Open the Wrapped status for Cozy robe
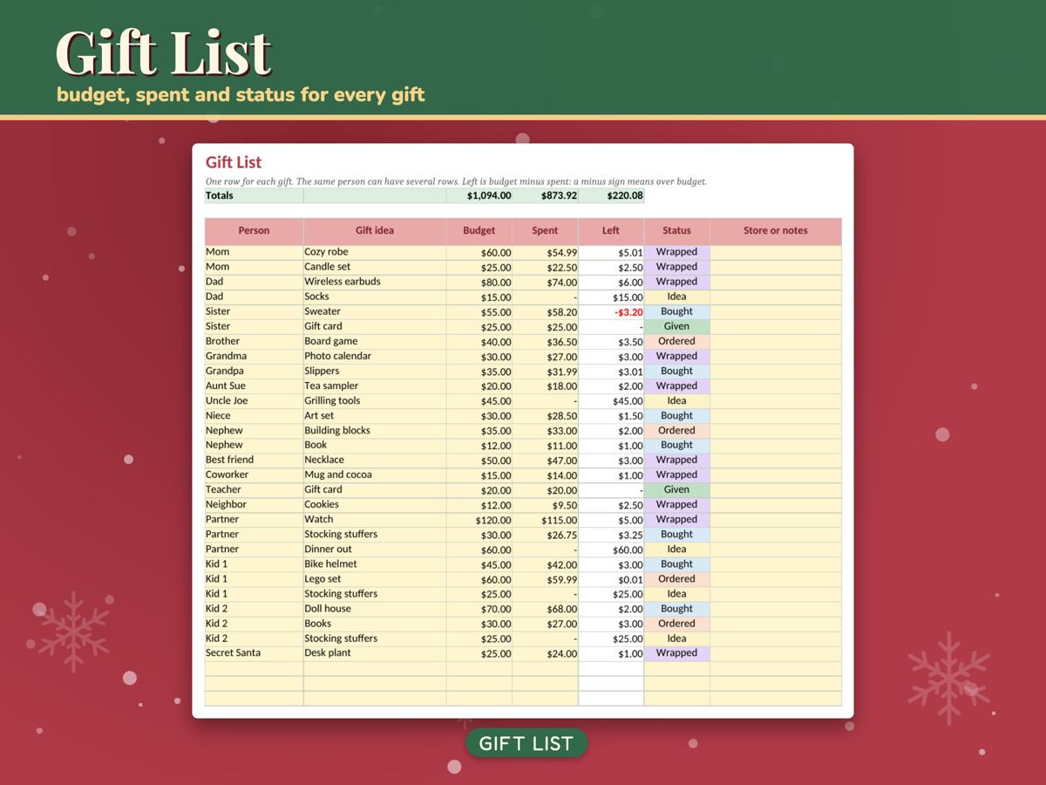 coord(676,252)
